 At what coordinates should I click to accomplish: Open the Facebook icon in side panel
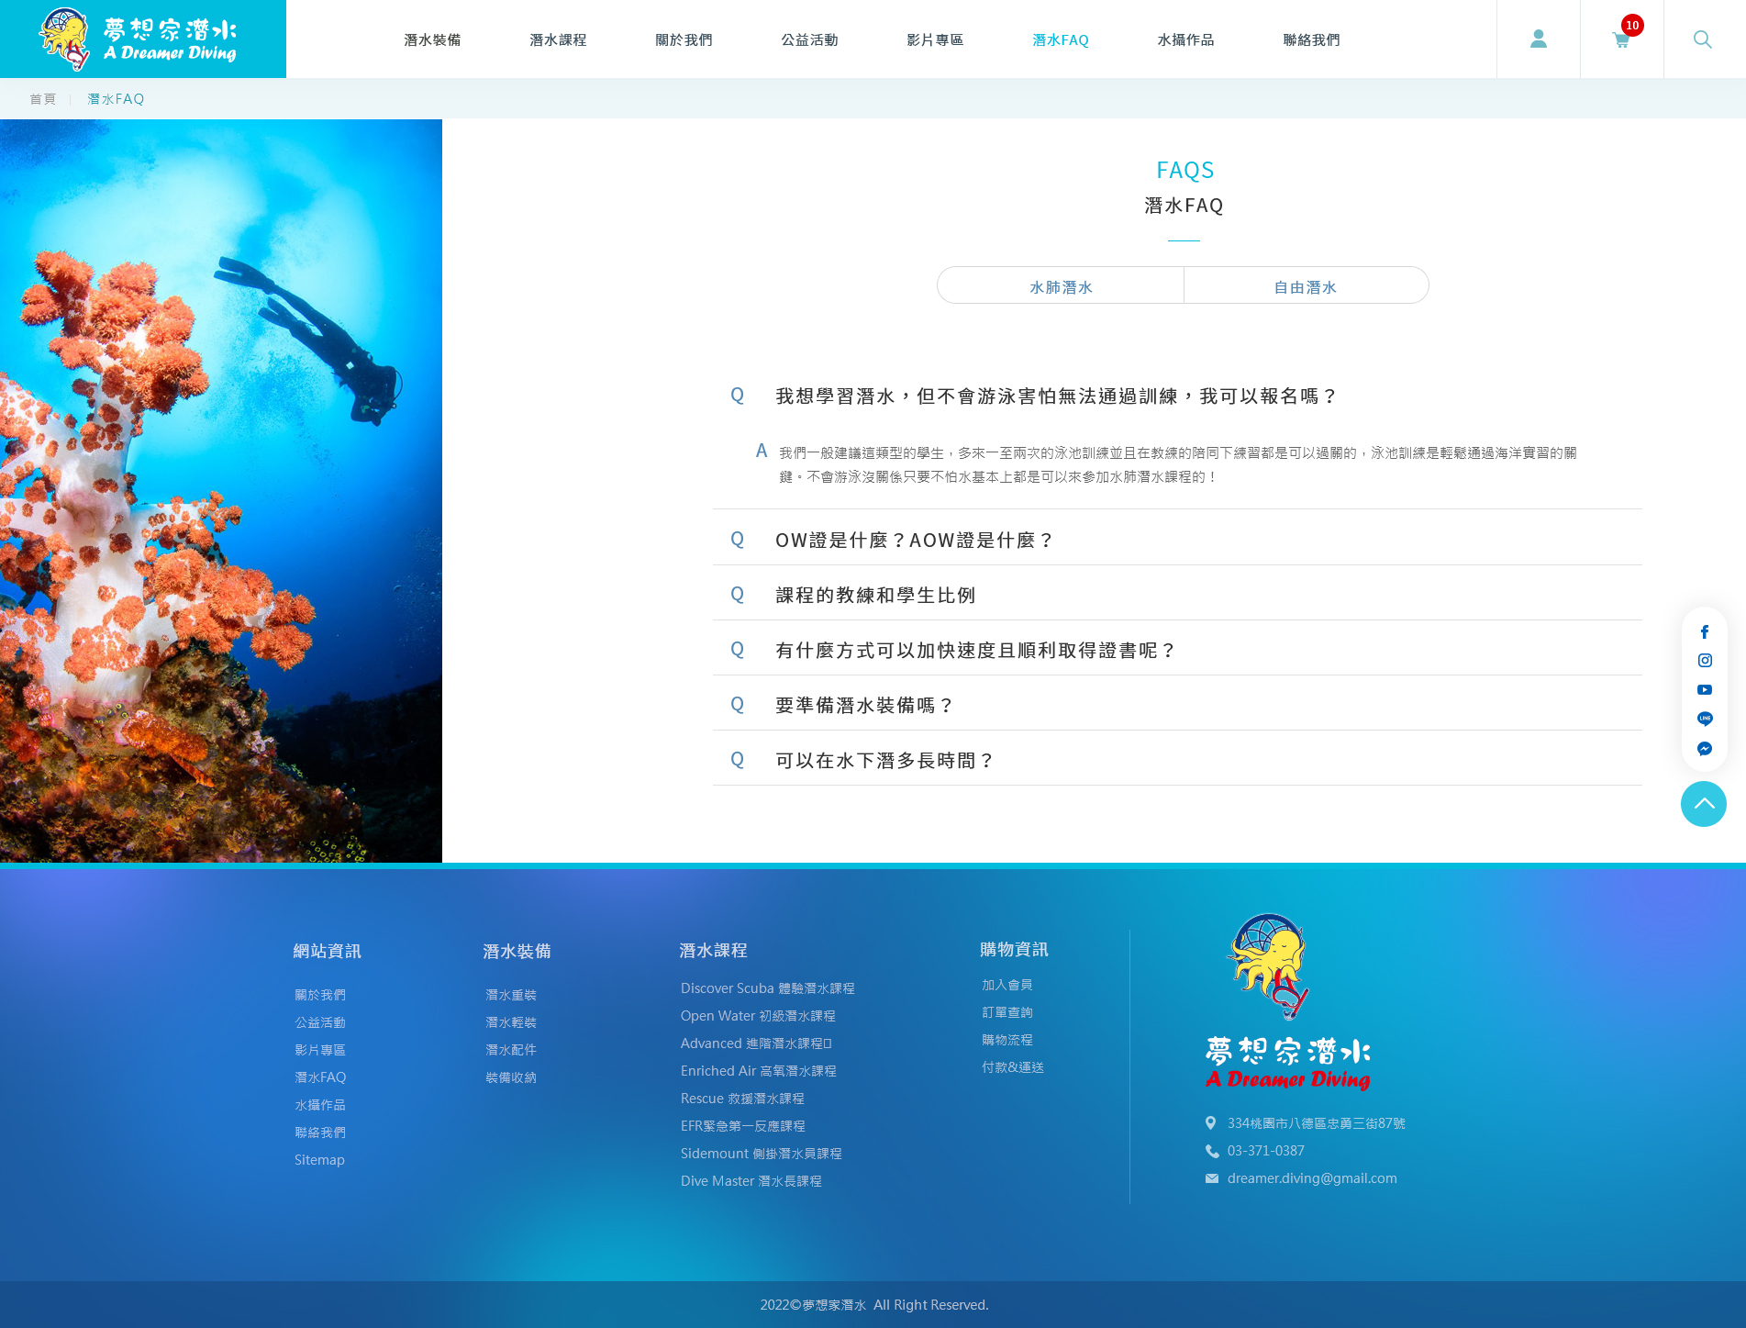click(1705, 631)
